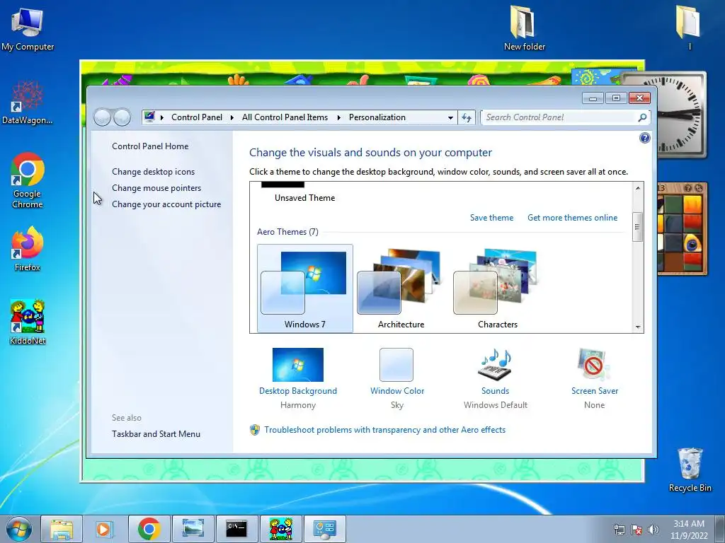Screen dimensions: 725x543
Task: Click the picture puzzle desktop gadget
Action: click(x=682, y=228)
